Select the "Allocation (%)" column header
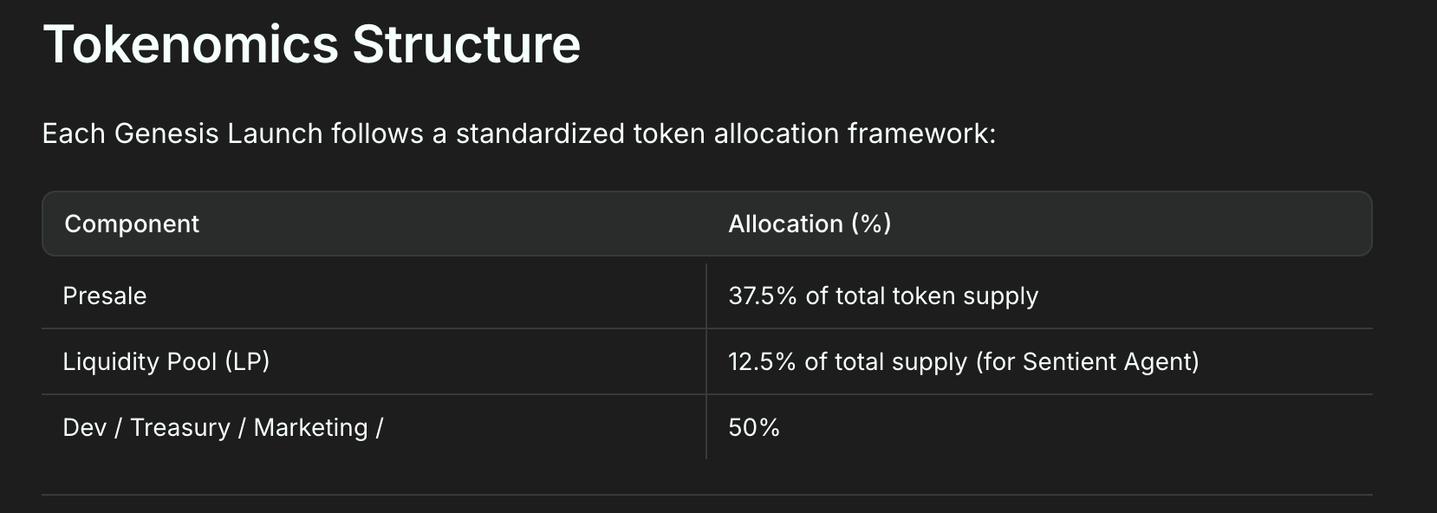The height and width of the screenshot is (513, 1437). [810, 224]
